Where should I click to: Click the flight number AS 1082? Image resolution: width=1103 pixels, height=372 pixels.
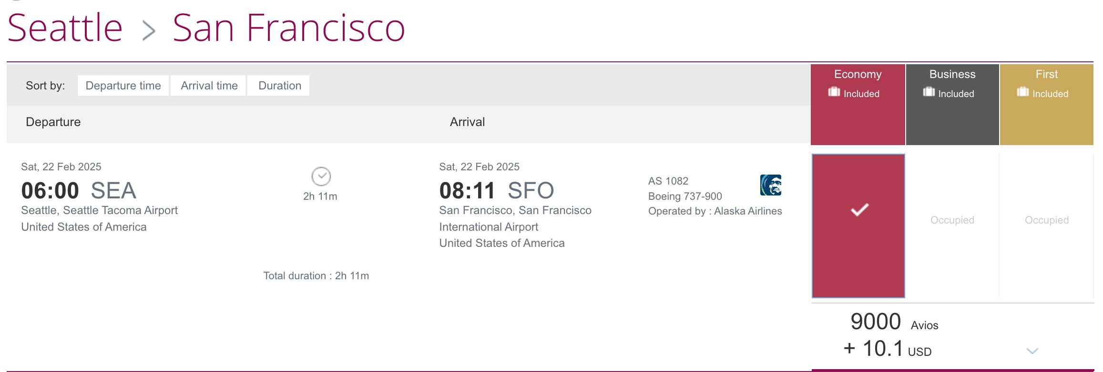668,181
